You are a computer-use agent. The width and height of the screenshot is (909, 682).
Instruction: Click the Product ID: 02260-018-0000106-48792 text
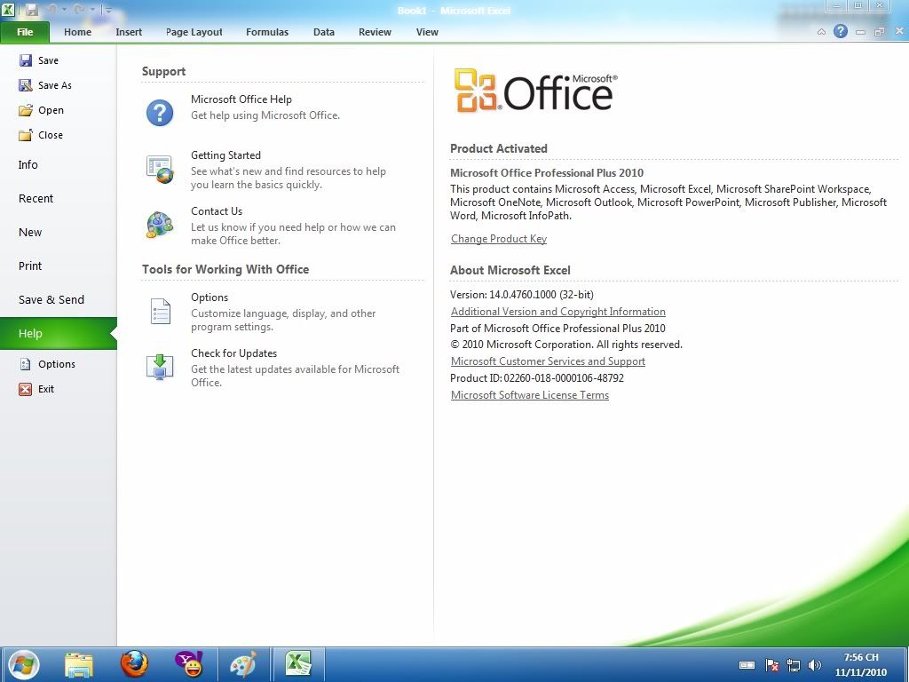click(537, 378)
